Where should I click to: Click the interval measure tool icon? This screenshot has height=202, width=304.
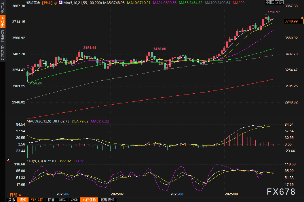[x=272, y=2]
